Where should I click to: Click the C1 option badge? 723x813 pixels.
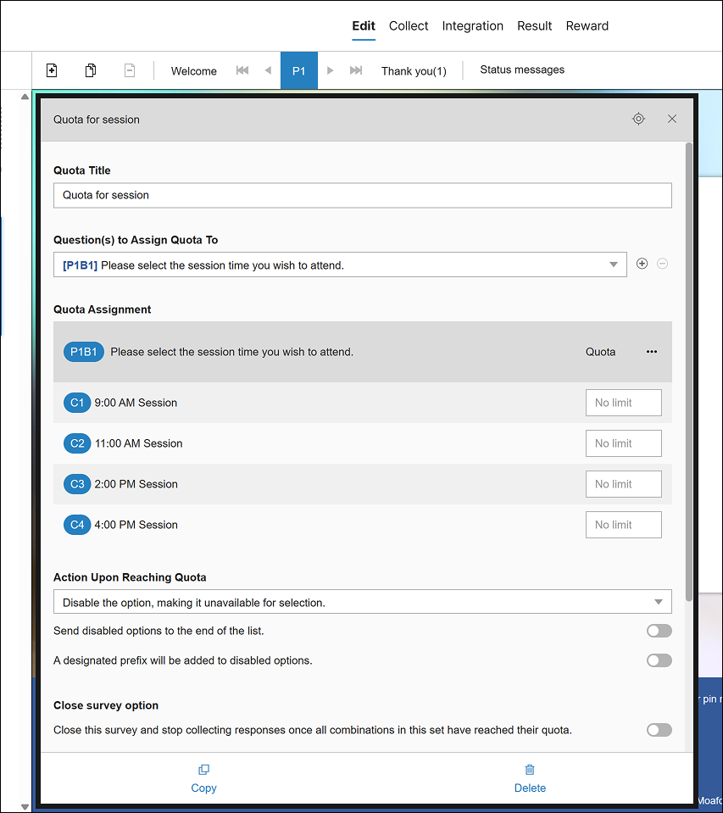76,403
